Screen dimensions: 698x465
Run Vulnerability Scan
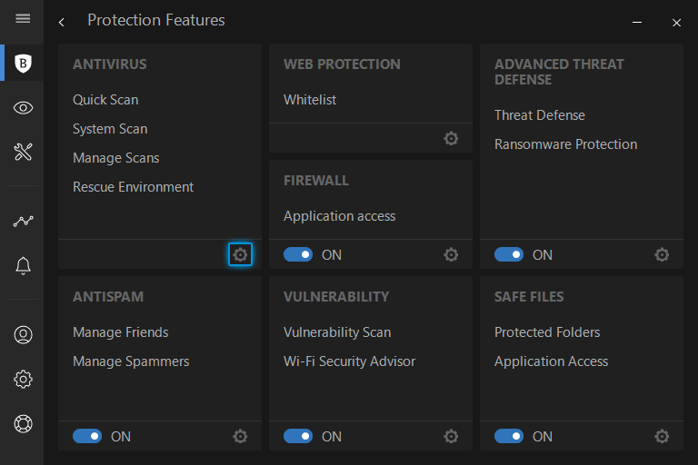click(x=337, y=332)
